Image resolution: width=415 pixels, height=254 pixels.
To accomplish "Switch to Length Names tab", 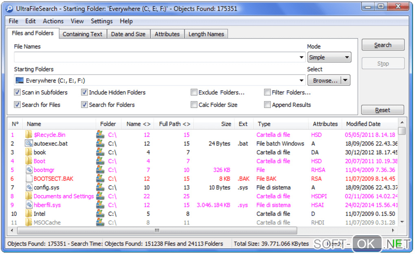I will pyautogui.click(x=206, y=34).
